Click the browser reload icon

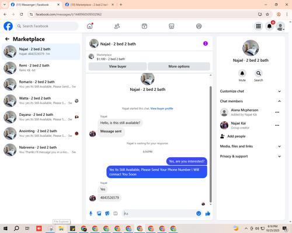coord(22,14)
